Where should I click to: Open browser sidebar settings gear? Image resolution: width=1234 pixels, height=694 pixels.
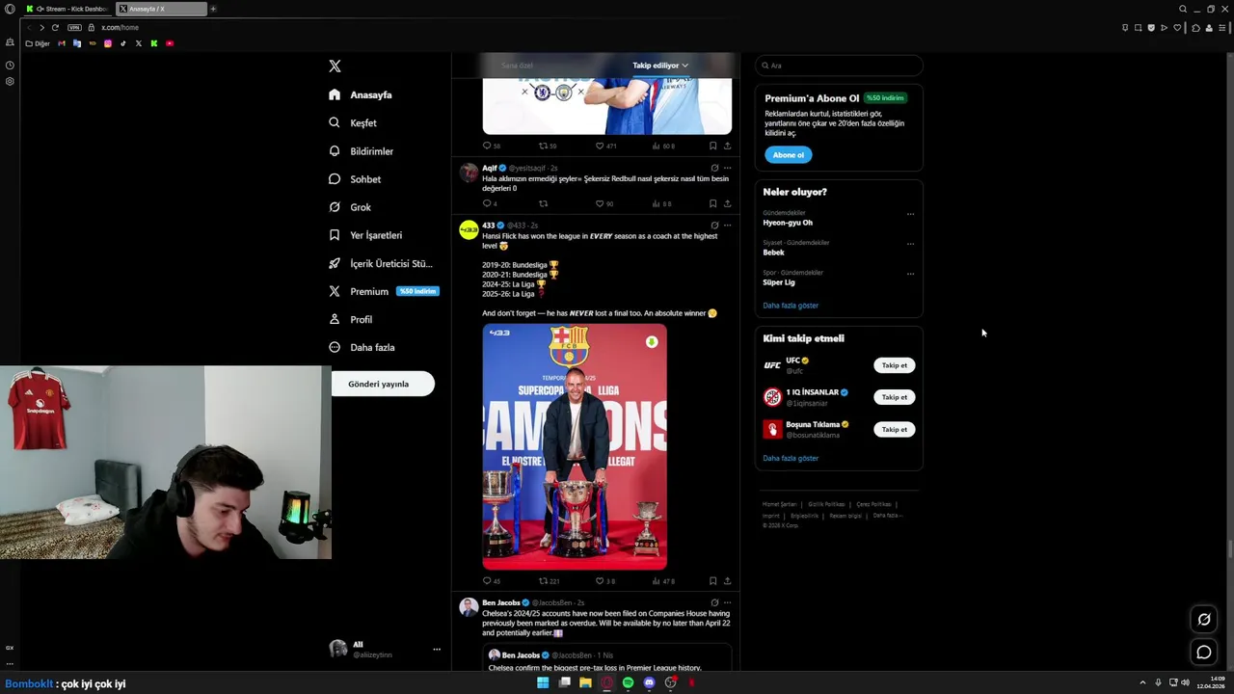(x=10, y=81)
